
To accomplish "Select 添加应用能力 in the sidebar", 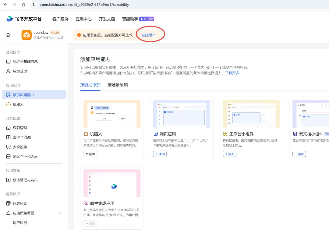I will [x=34, y=95].
